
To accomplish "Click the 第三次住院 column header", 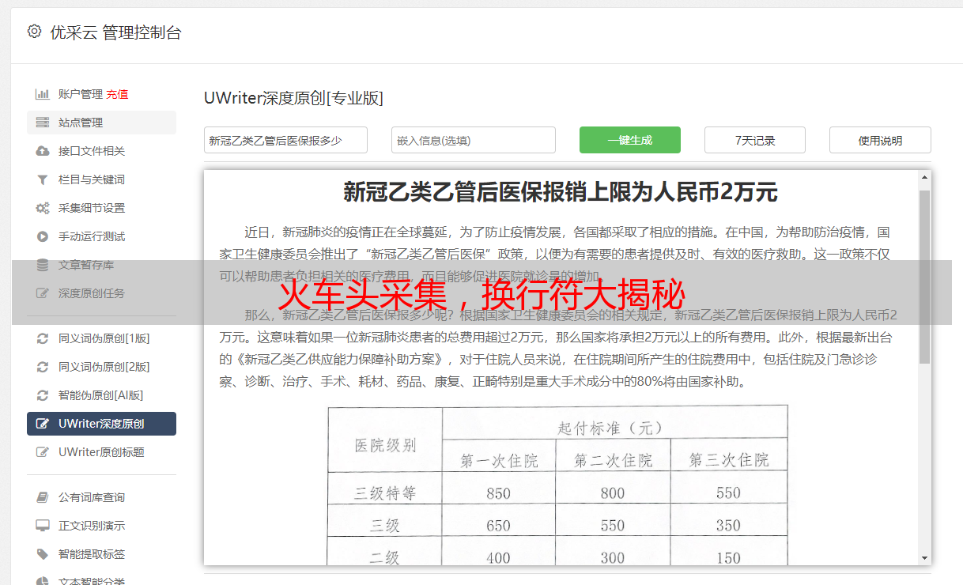I will point(728,461).
